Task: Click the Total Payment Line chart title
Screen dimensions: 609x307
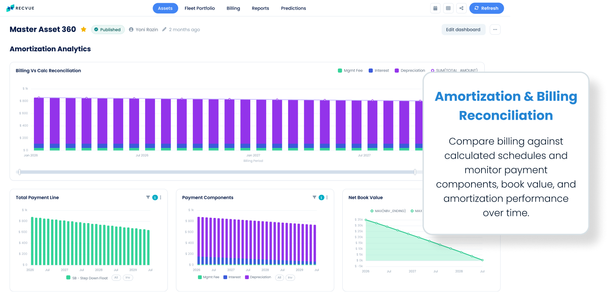Action: 37,197
